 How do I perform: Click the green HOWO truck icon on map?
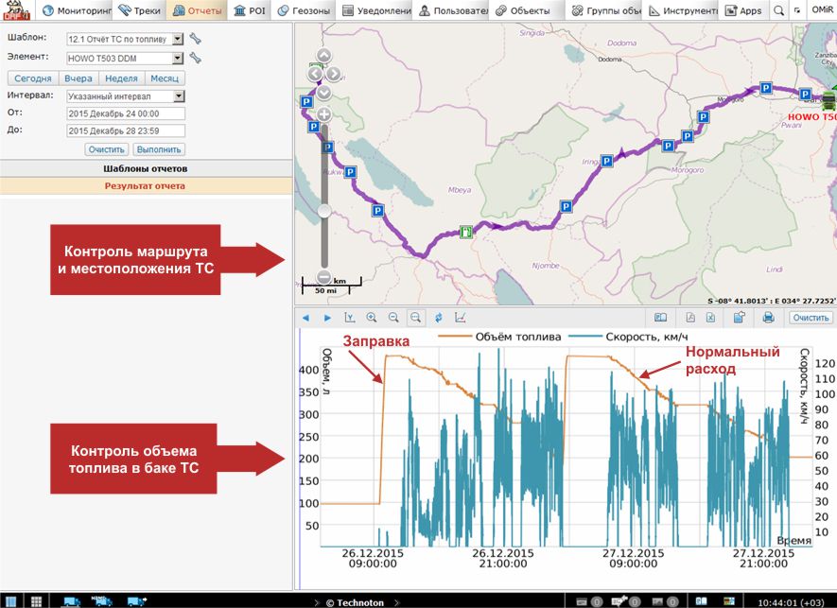[829, 100]
